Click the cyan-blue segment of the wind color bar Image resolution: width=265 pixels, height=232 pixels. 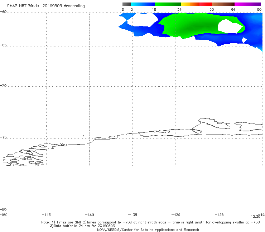143,4
